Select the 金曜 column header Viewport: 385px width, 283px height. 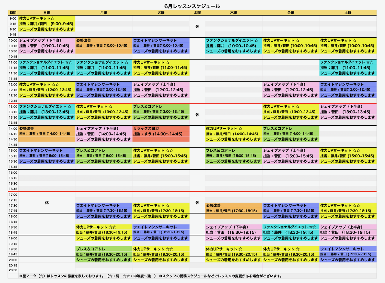291,13
